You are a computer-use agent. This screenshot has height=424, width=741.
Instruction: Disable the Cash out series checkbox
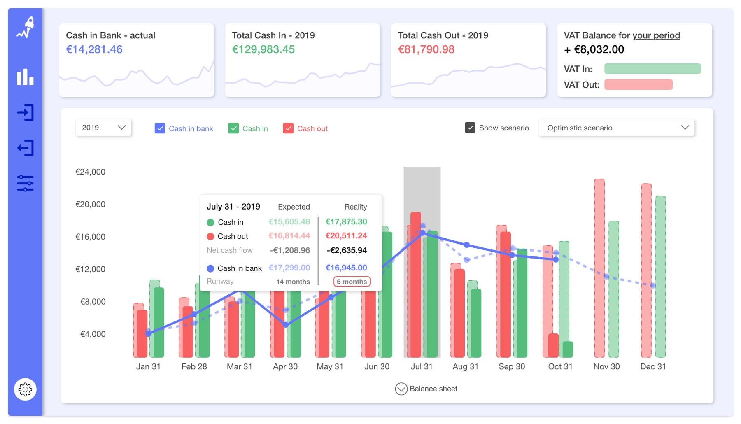point(288,128)
